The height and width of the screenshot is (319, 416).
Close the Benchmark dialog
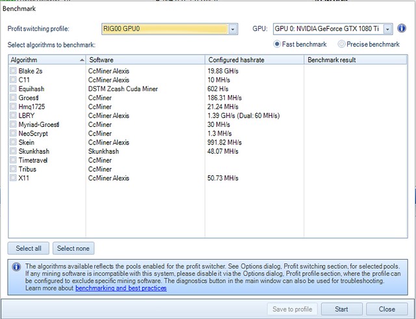tap(387, 309)
